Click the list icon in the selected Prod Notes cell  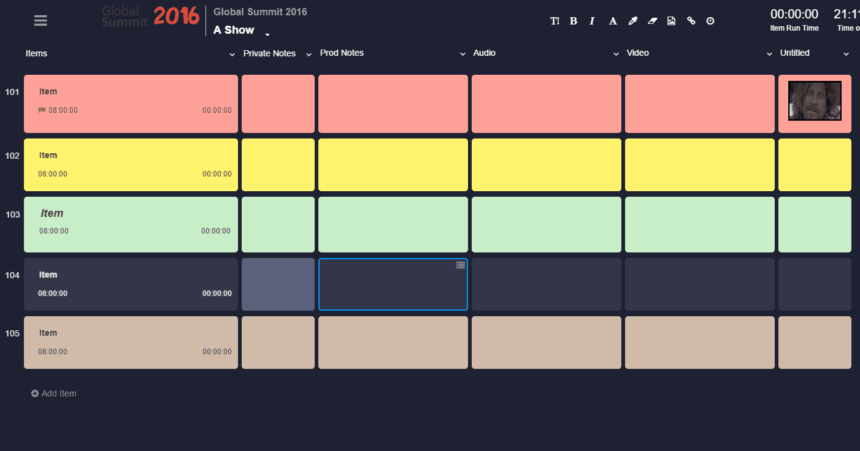point(460,264)
